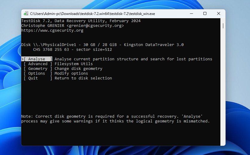Image resolution: width=250 pixels, height=155 pixels.
Task: Click 'Filesystem Utils' description text
Action: click(74, 64)
